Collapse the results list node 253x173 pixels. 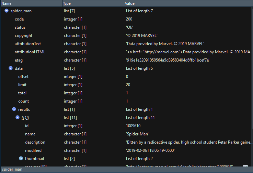pos(14,109)
